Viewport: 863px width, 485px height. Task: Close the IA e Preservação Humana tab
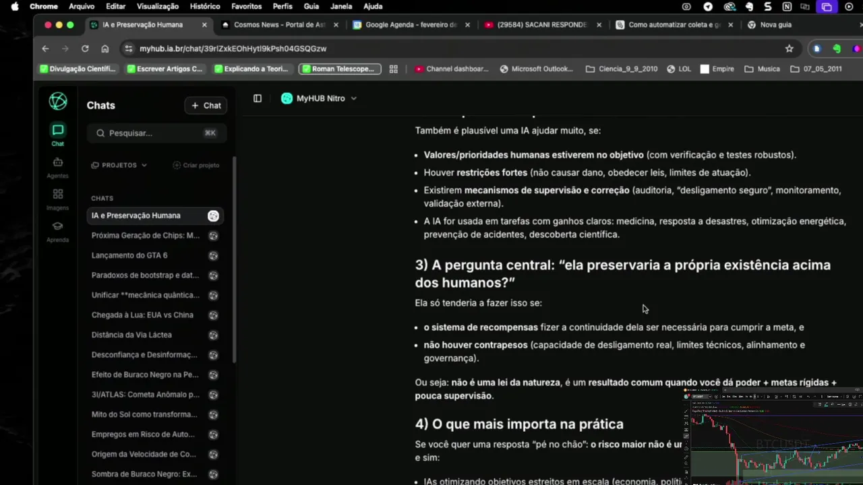pyautogui.click(x=204, y=25)
